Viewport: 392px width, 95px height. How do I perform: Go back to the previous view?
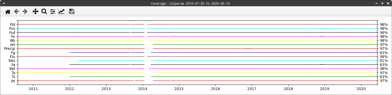(x=16, y=11)
